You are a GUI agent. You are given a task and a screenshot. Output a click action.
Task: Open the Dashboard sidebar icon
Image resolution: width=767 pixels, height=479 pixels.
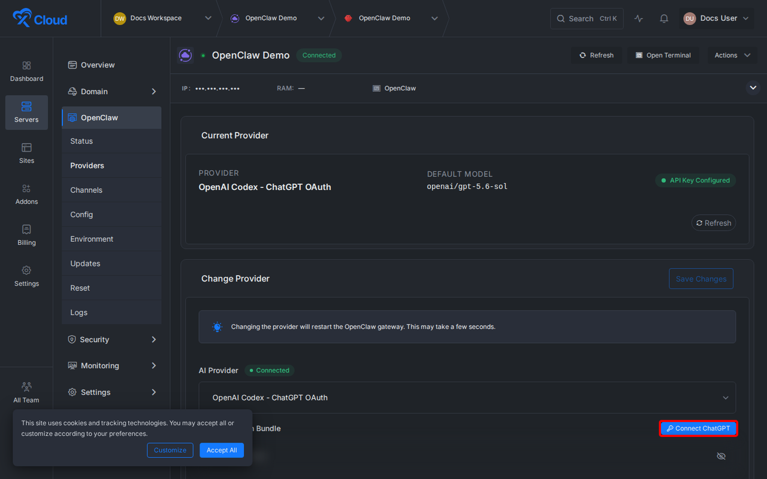(26, 71)
